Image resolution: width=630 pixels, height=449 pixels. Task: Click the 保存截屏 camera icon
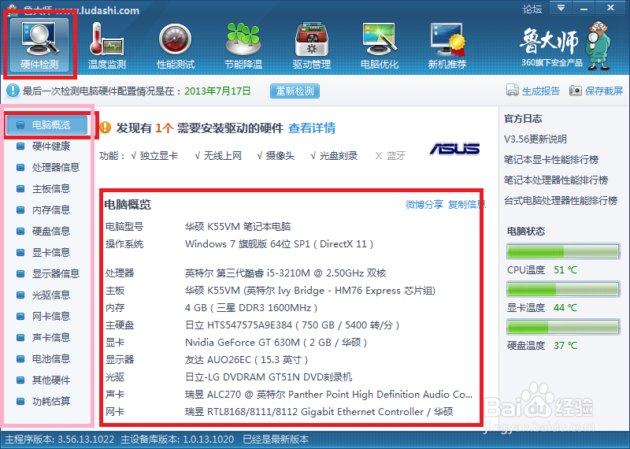576,91
